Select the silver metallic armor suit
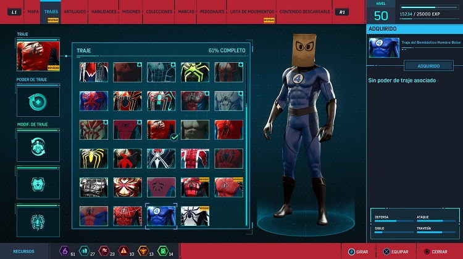Screen dimensions: 463x259 coord(94,187)
